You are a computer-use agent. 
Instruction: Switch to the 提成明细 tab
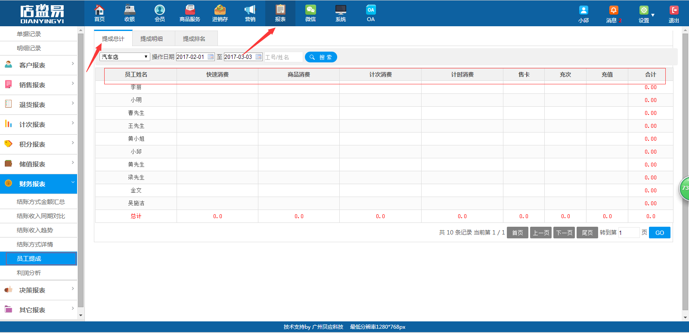coord(152,39)
